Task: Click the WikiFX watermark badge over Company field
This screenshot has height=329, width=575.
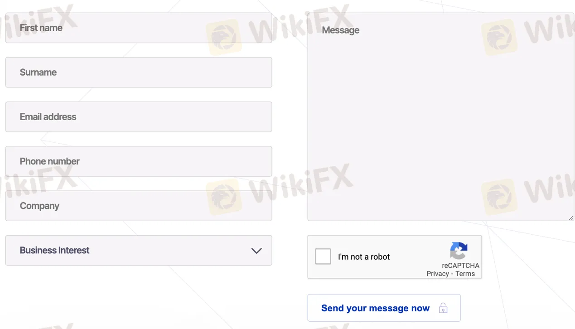Action: click(224, 197)
